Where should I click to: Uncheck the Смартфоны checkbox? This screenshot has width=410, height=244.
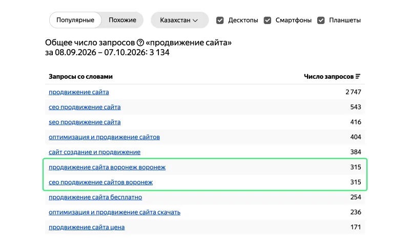[x=267, y=20]
